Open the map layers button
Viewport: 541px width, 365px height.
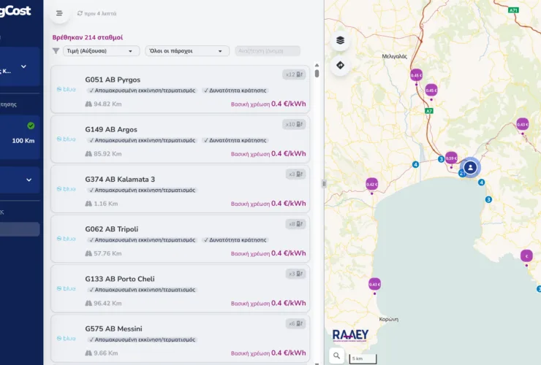[340, 40]
